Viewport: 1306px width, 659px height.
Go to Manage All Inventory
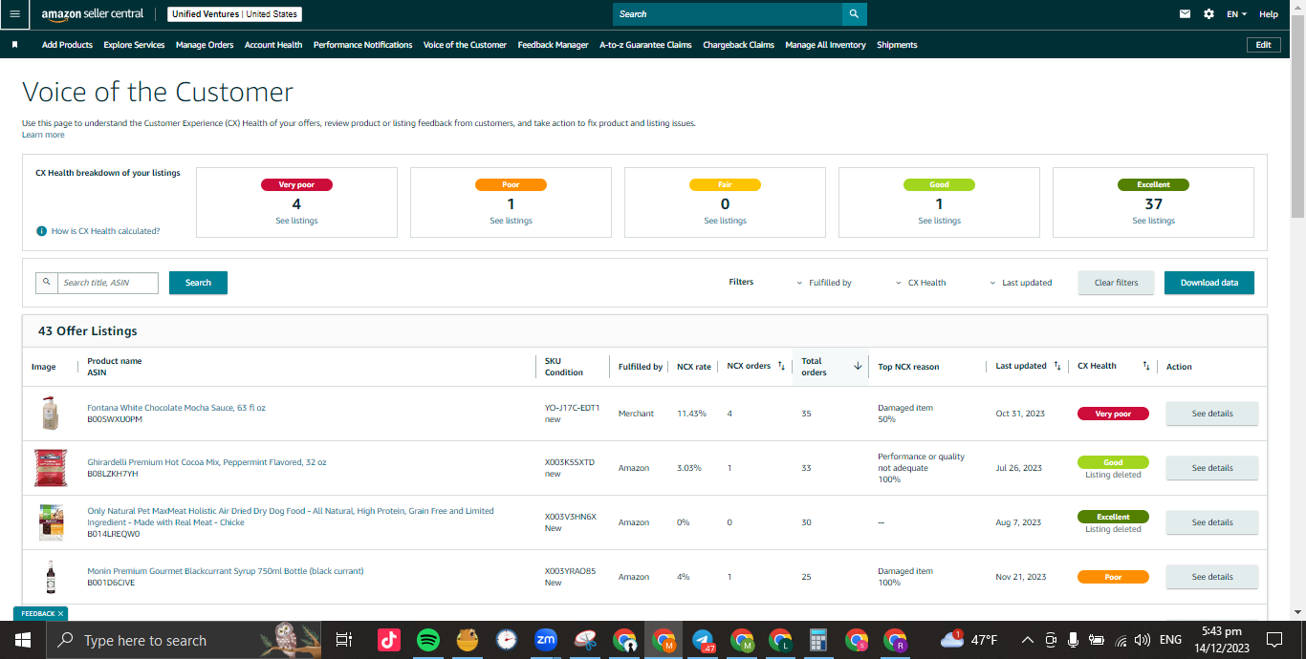pyautogui.click(x=825, y=45)
